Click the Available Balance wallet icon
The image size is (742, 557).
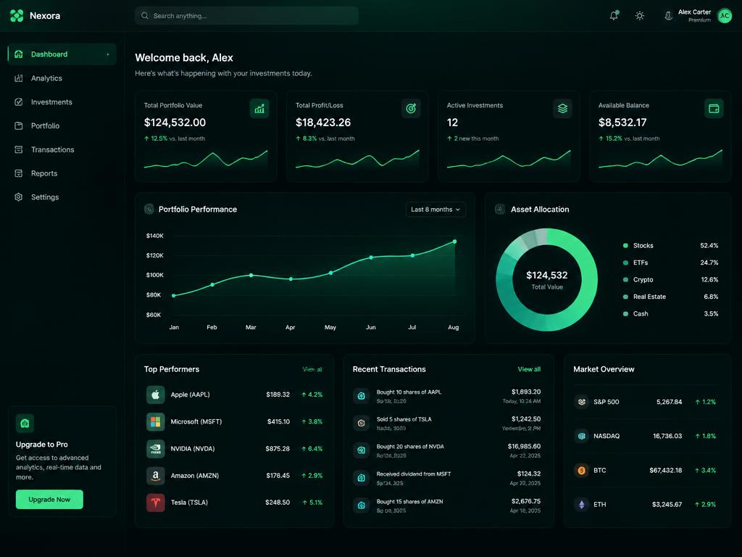click(x=714, y=109)
